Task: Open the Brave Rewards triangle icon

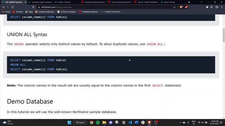Action: click(x=186, y=7)
